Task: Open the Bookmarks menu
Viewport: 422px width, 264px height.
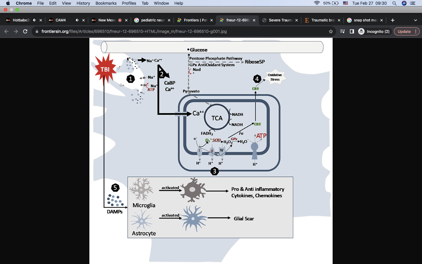Action: point(106,3)
